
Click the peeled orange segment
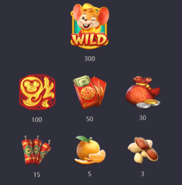[x=98, y=157]
